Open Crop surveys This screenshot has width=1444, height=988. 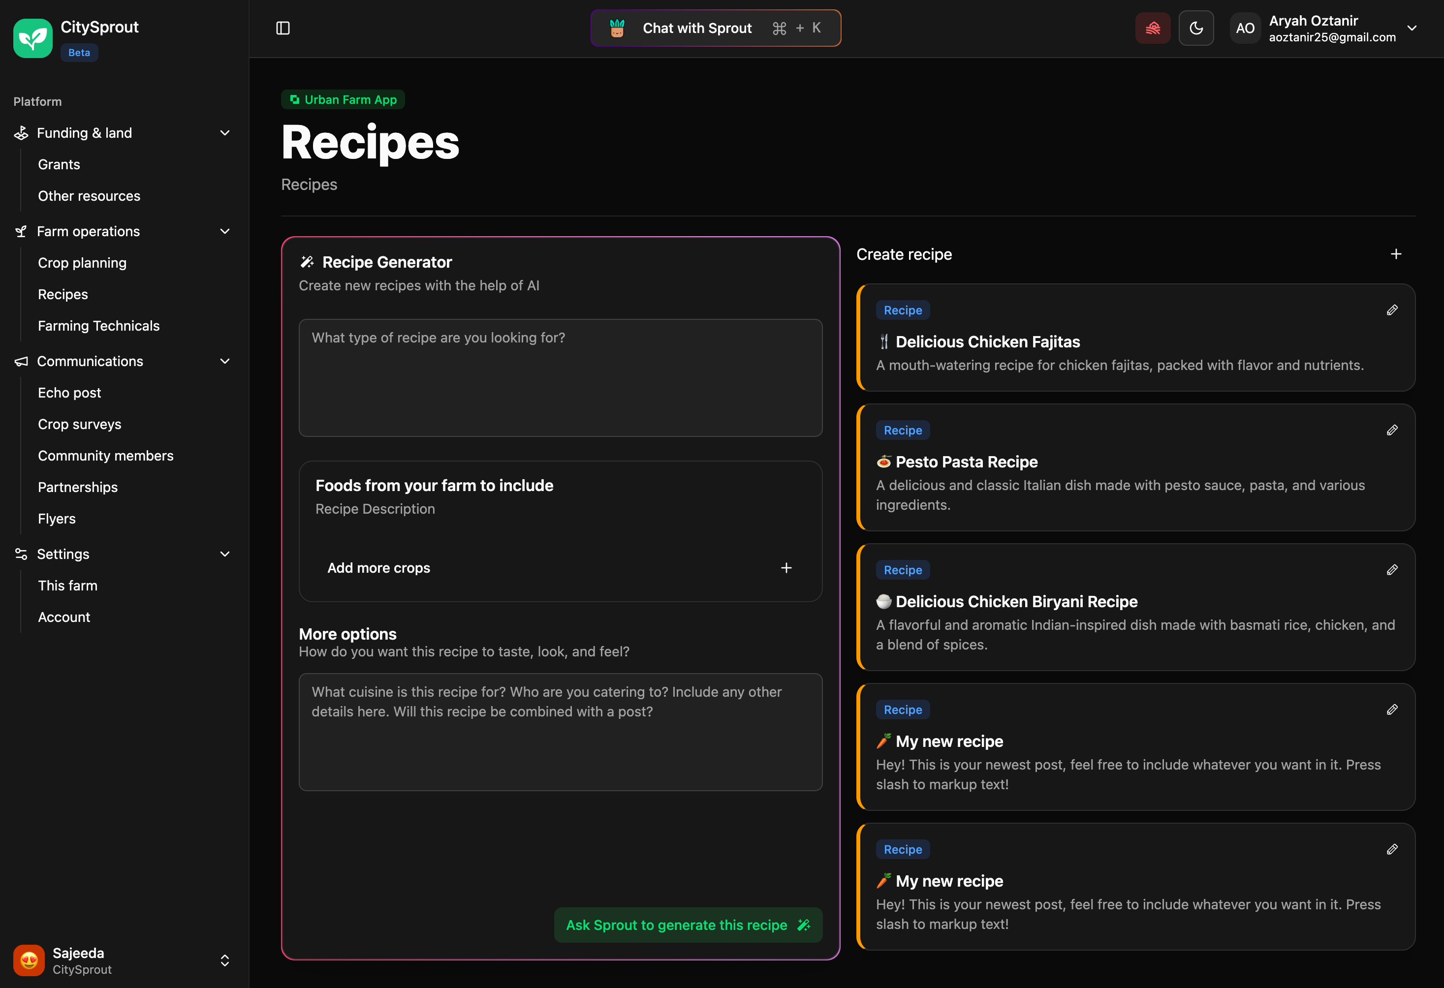80,424
